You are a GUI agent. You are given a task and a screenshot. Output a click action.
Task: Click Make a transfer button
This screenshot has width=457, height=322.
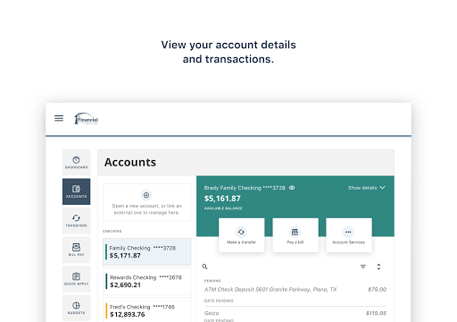click(241, 235)
